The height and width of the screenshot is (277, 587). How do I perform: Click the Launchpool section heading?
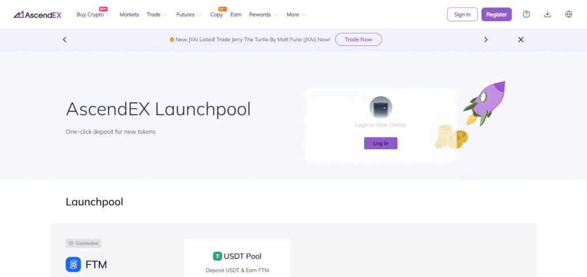click(95, 202)
